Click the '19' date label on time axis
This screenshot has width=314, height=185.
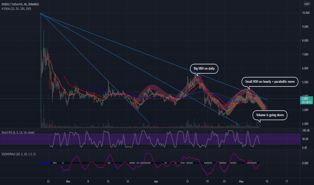pyautogui.click(x=207, y=181)
